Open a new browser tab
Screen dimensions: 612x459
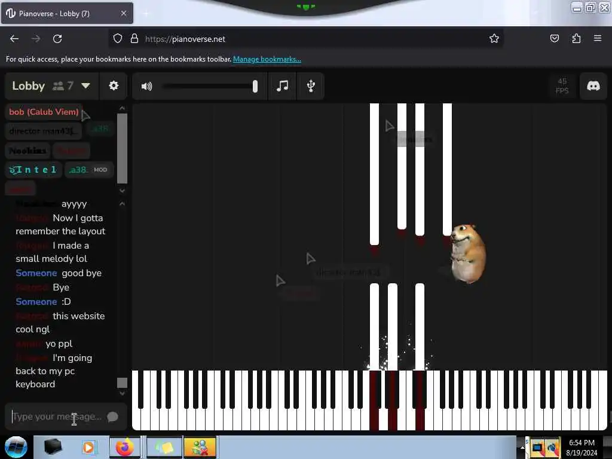pyautogui.click(x=146, y=14)
